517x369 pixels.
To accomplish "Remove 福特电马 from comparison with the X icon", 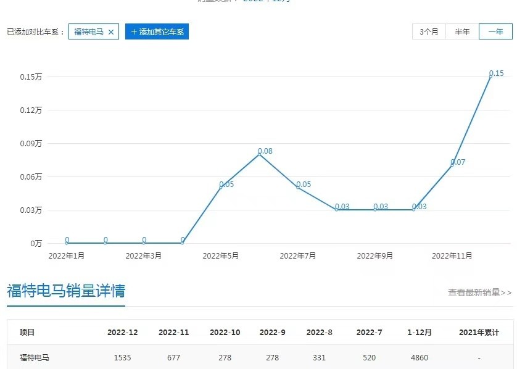I will pos(111,32).
